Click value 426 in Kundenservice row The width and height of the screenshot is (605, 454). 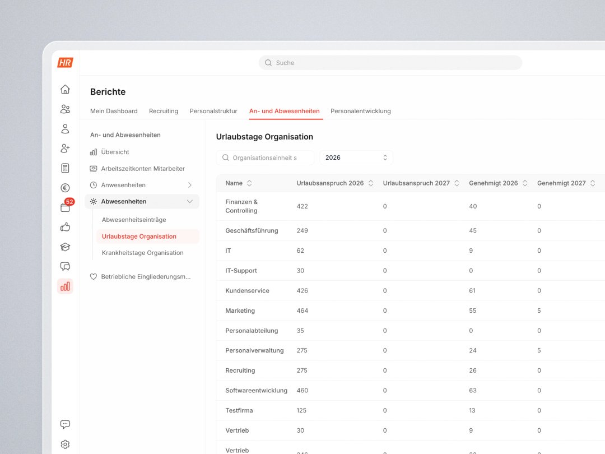pyautogui.click(x=302, y=291)
